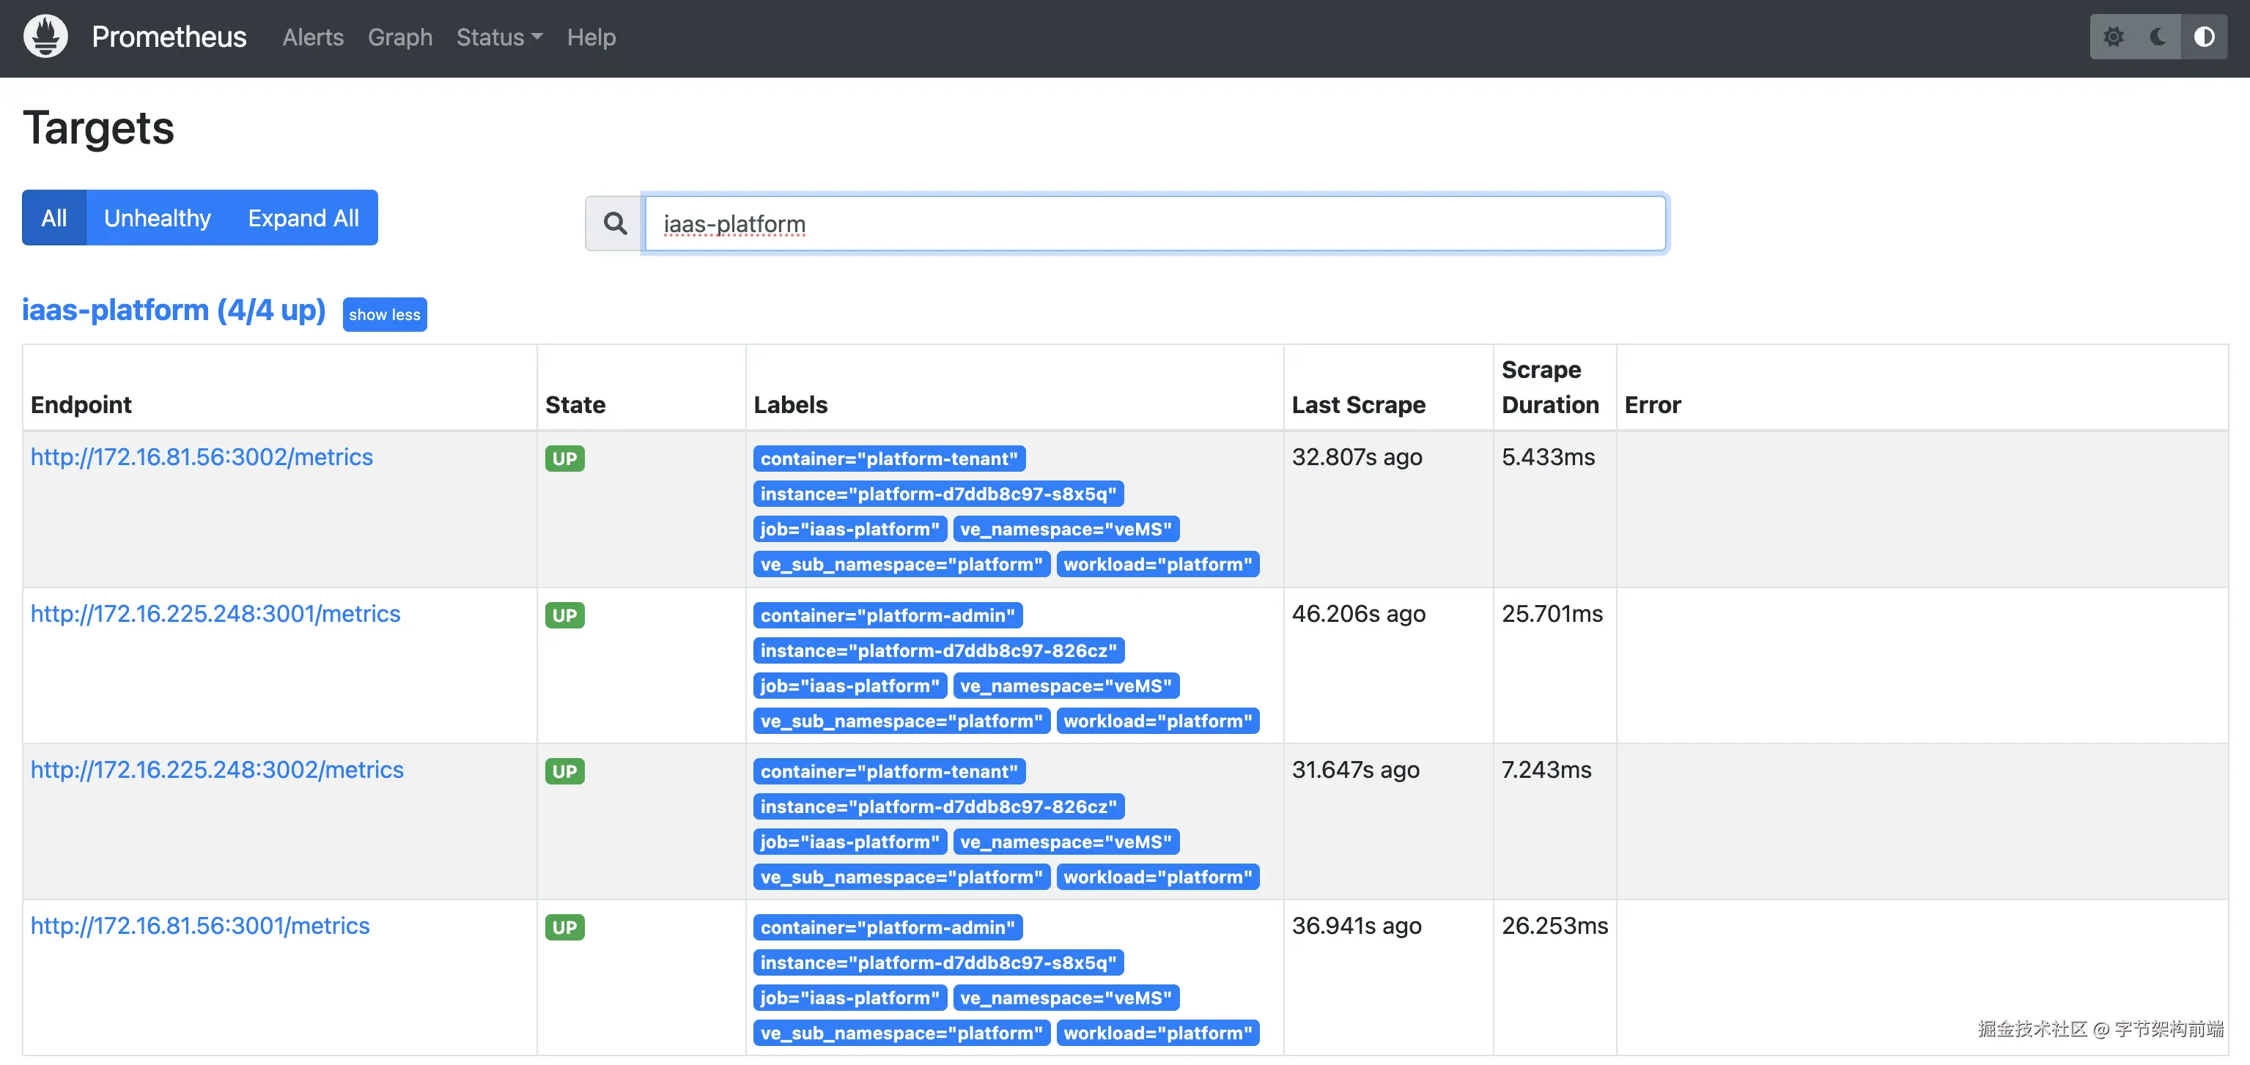Click the target filter search field

click(x=1155, y=223)
